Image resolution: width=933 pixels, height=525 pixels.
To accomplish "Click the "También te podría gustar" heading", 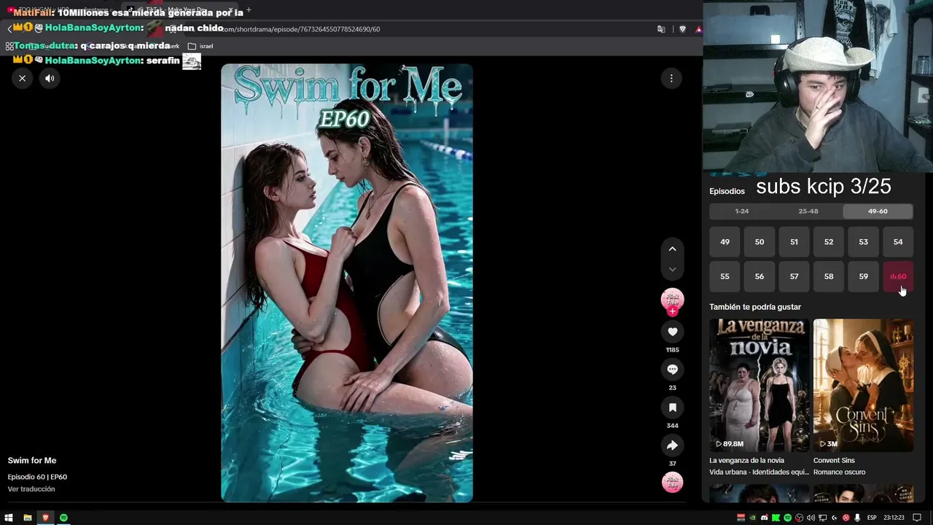I will pyautogui.click(x=755, y=307).
